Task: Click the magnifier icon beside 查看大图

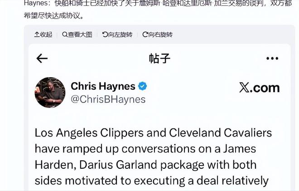Action: click(65, 34)
